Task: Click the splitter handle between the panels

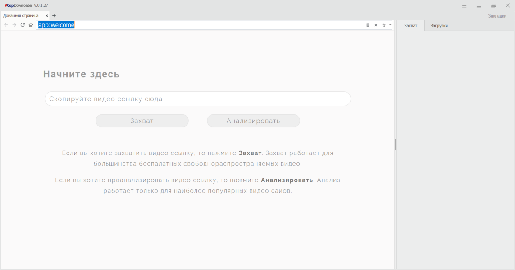Action: 396,144
